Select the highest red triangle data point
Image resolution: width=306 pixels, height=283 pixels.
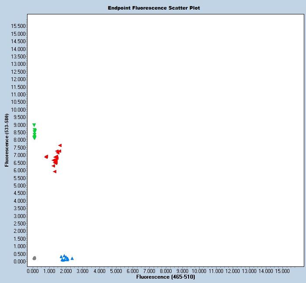point(60,145)
